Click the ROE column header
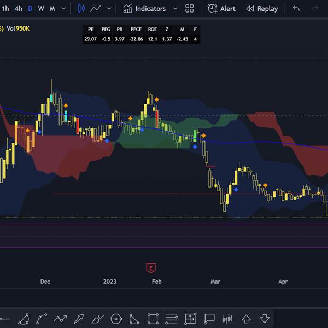The height and width of the screenshot is (328, 328). 153,30
